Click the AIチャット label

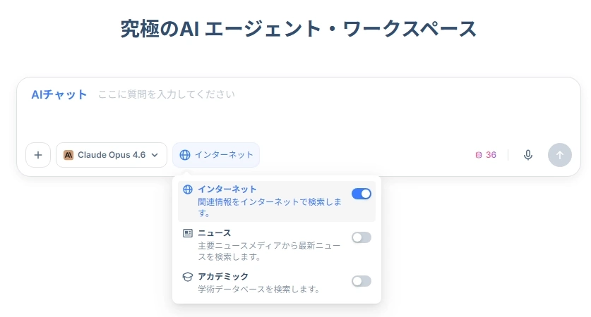click(x=59, y=94)
